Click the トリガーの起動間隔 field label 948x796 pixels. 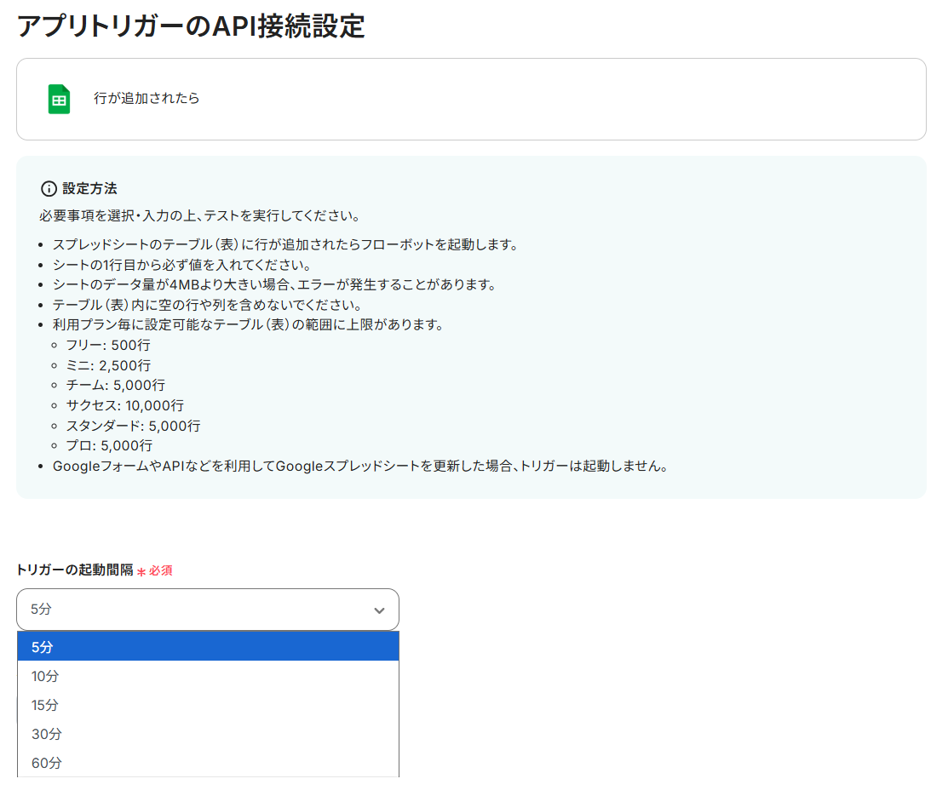pyautogui.click(x=74, y=570)
